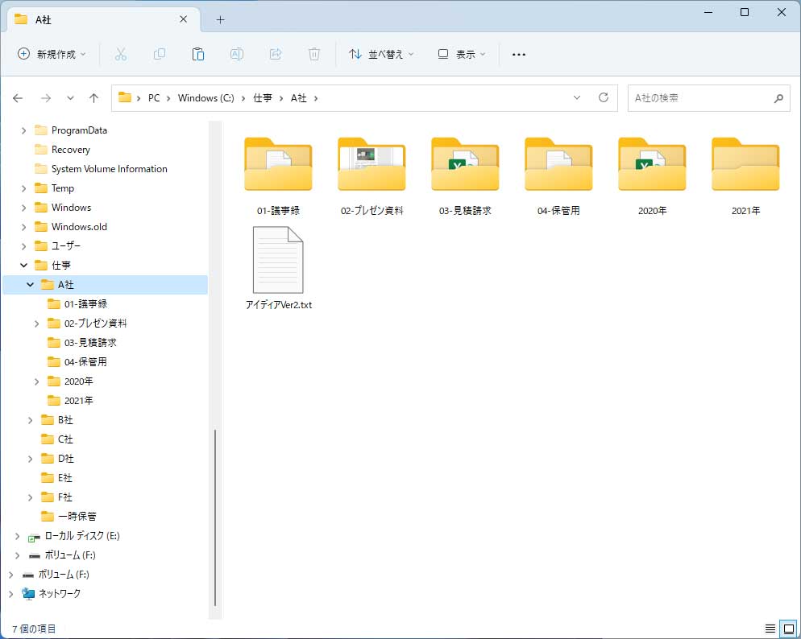Click PC in the address breadcrumb
Viewport: 801px width, 639px height.
coord(154,98)
